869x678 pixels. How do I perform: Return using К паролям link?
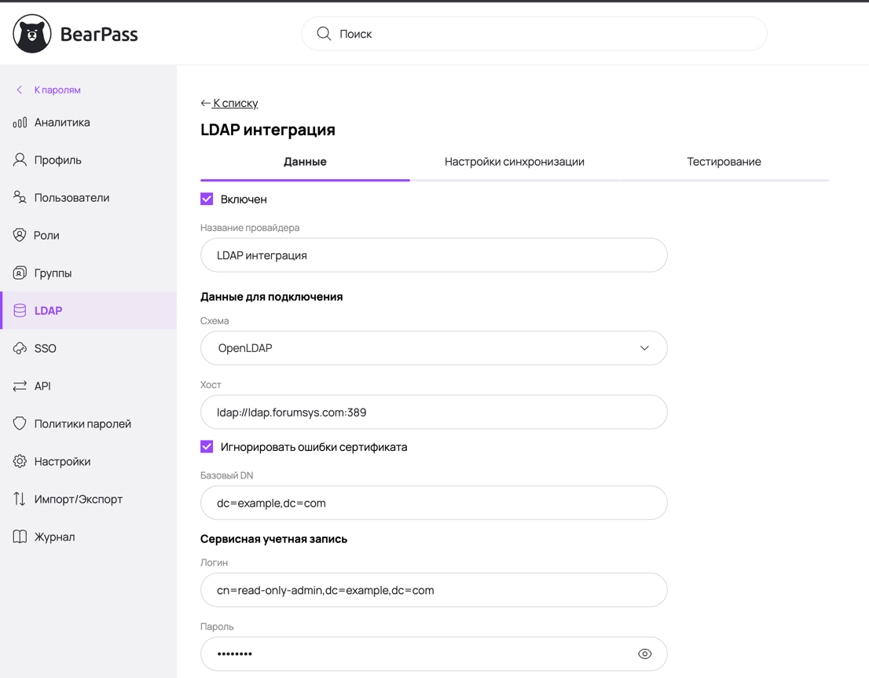(x=57, y=90)
